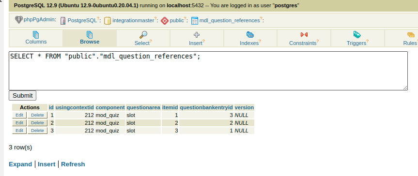Click the integrationmaster database cylinder icon

pos(108,20)
